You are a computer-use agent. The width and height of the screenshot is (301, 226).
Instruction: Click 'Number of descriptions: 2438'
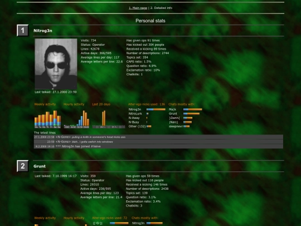tap(147, 189)
